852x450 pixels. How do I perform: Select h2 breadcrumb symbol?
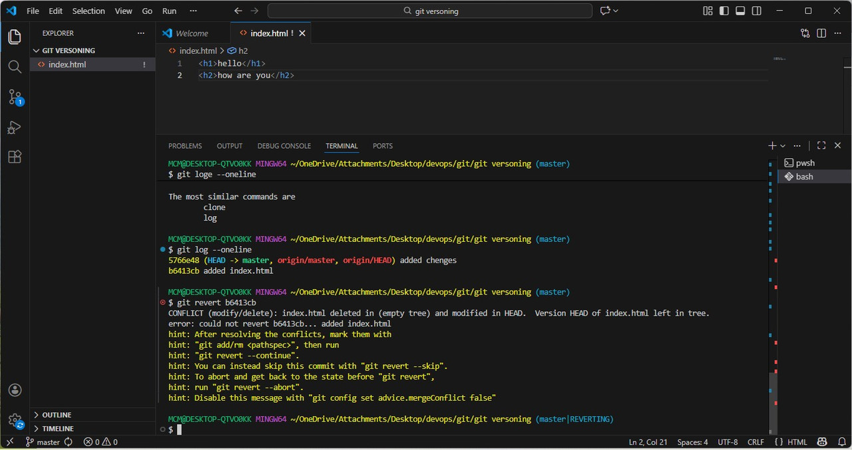(238, 51)
